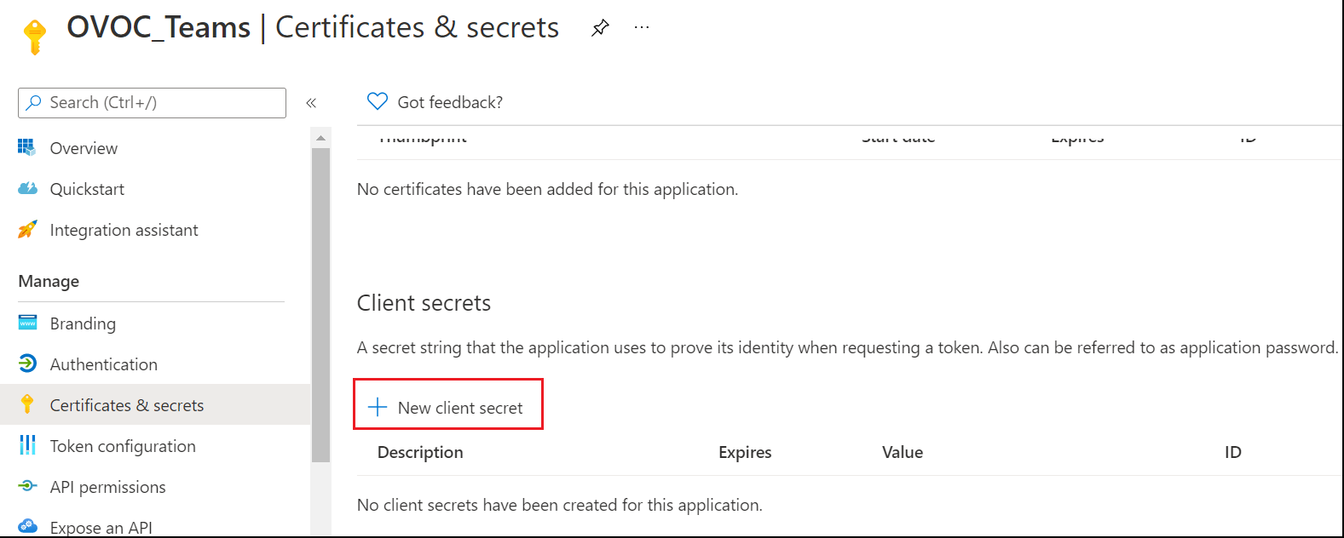Click the pin icon beside the page title
This screenshot has height=538, width=1344.
(600, 28)
